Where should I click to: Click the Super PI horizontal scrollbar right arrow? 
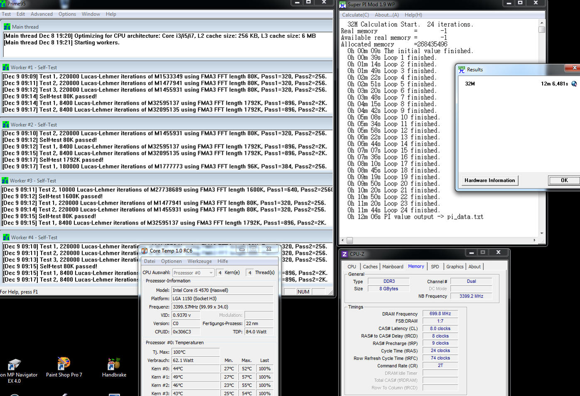click(x=535, y=240)
